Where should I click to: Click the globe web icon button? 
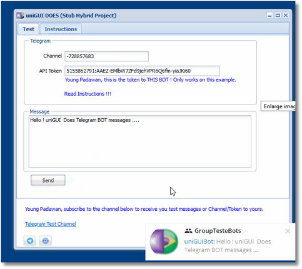pos(46,241)
